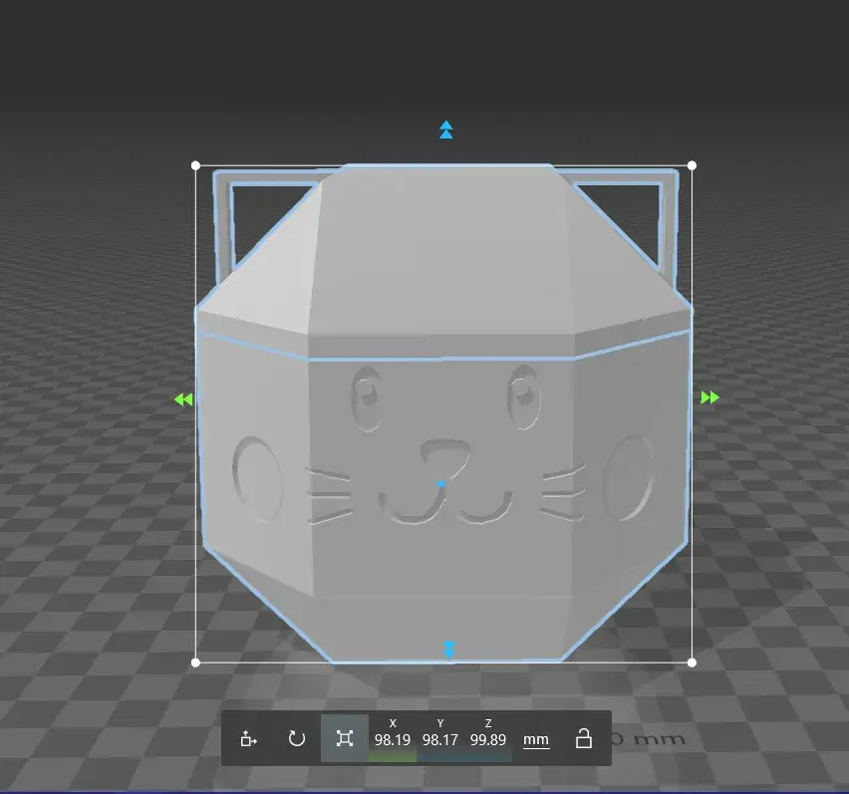The width and height of the screenshot is (849, 794).
Task: Click the blue upward Z-axis arrow above model
Action: click(446, 130)
